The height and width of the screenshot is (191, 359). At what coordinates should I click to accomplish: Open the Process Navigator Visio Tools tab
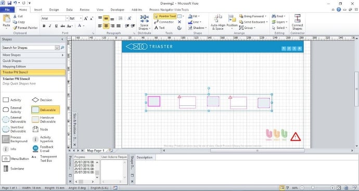(169, 10)
